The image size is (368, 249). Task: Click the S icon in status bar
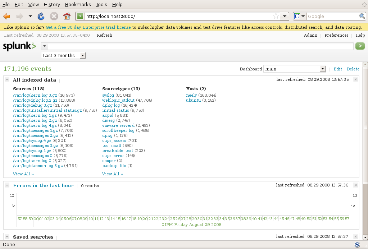357,245
